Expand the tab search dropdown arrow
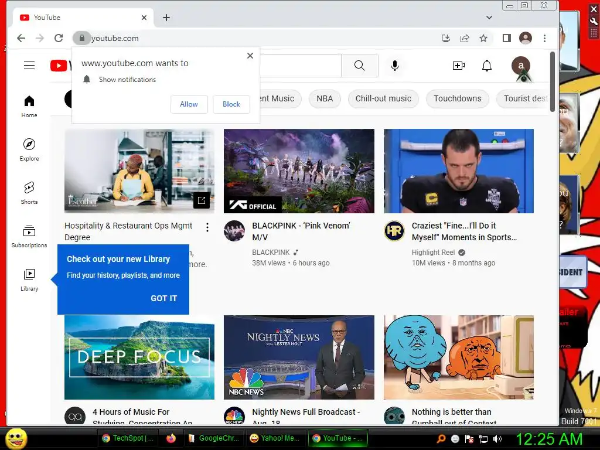 click(489, 18)
